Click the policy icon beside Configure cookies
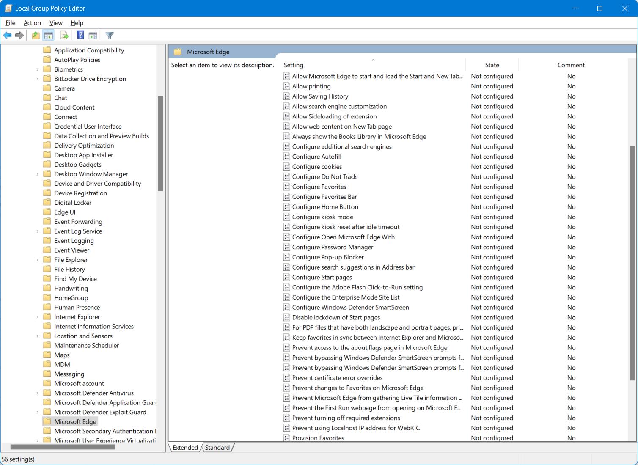 pyautogui.click(x=286, y=167)
